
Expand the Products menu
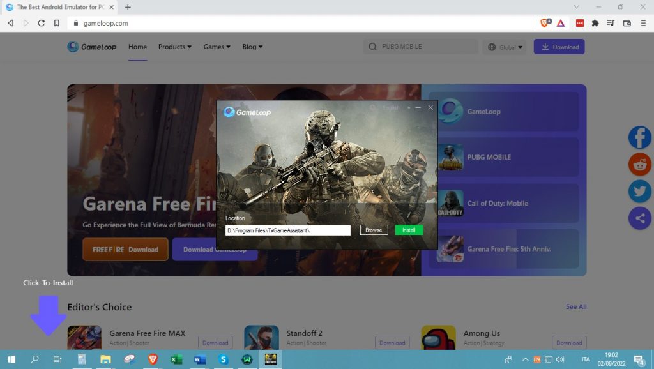coord(174,47)
